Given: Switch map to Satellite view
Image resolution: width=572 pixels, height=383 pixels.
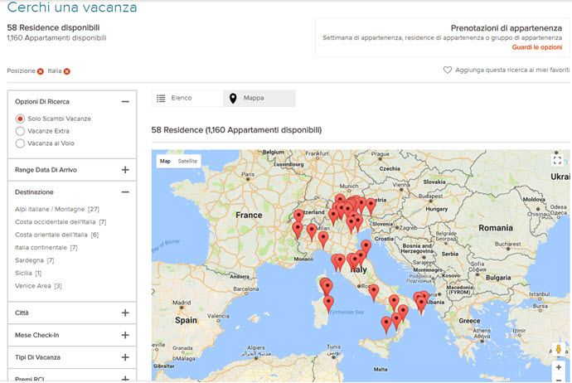Looking at the screenshot, I should [x=188, y=161].
